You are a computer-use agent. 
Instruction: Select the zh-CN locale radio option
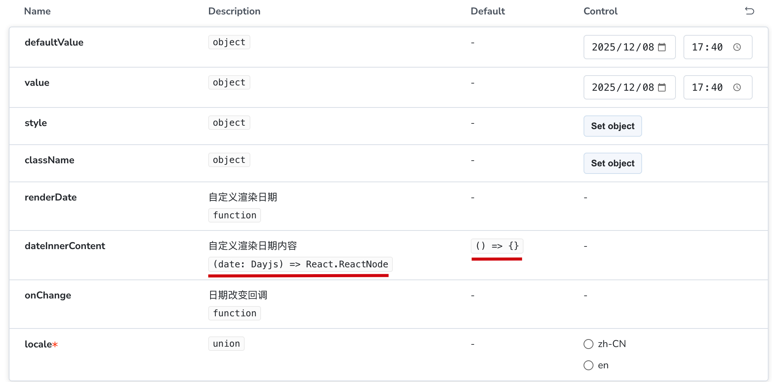[588, 344]
